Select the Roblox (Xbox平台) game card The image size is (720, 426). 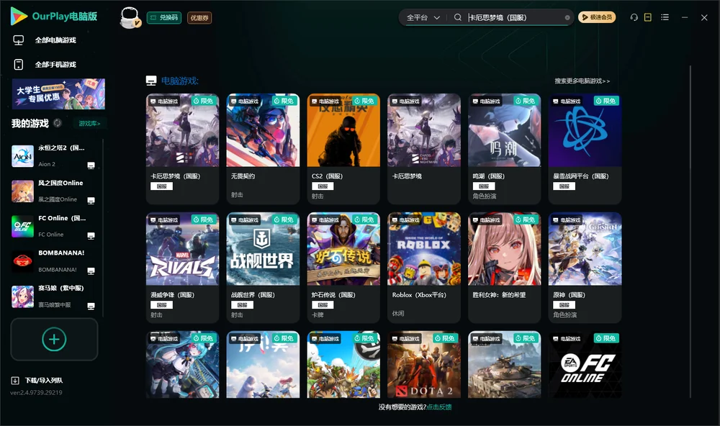(424, 268)
